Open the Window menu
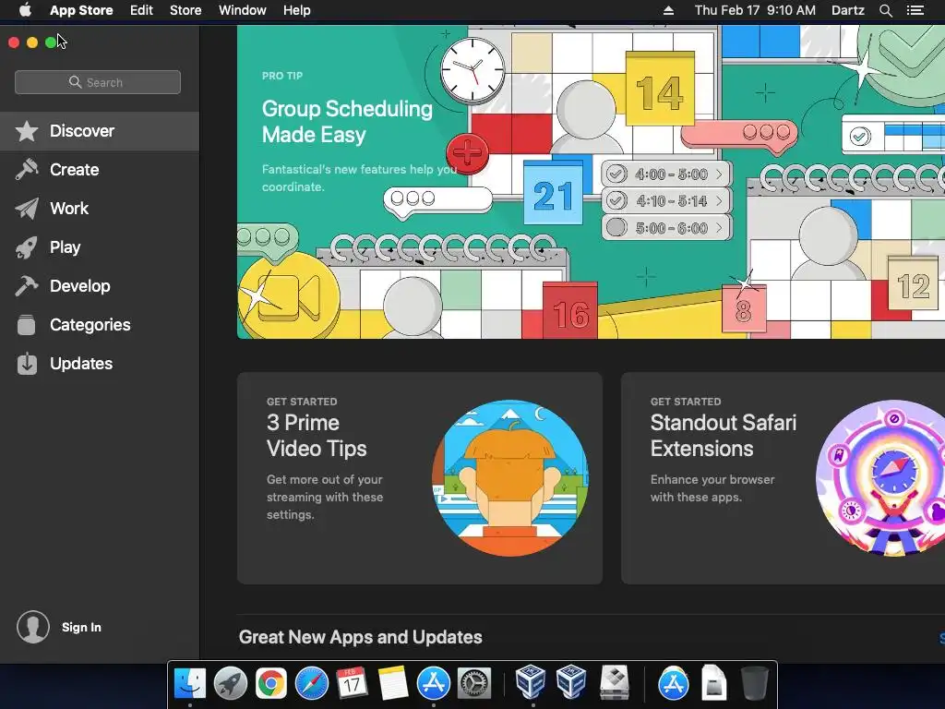The width and height of the screenshot is (945, 709). pyautogui.click(x=243, y=10)
